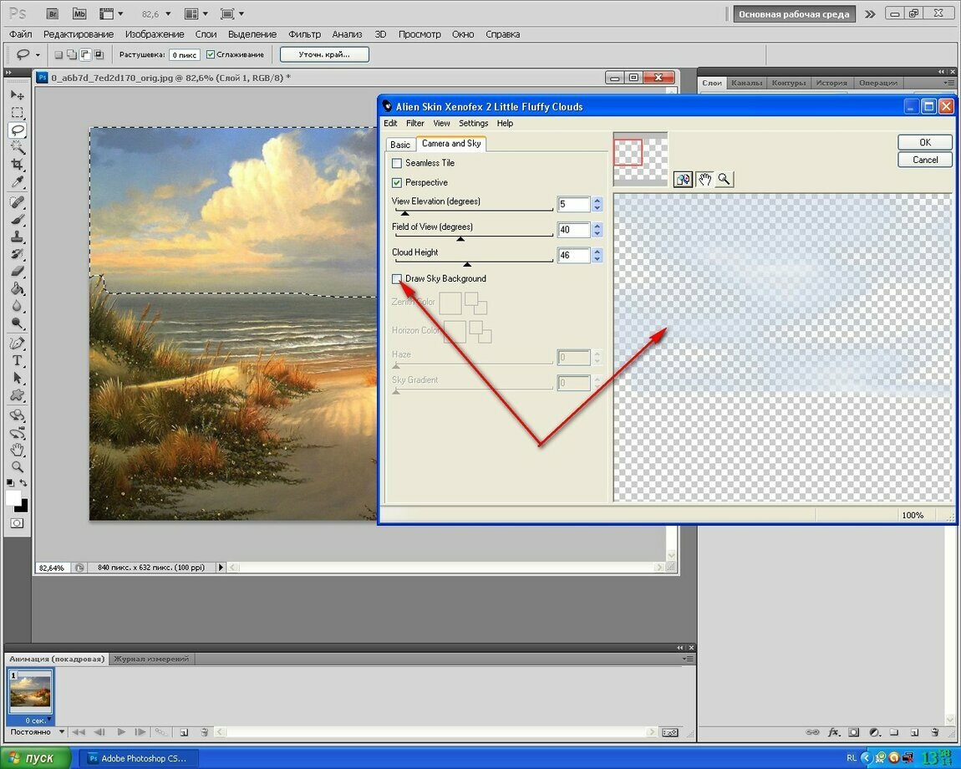This screenshot has height=769, width=961.
Task: Click OK in the Xenofex dialog
Action: click(x=925, y=142)
